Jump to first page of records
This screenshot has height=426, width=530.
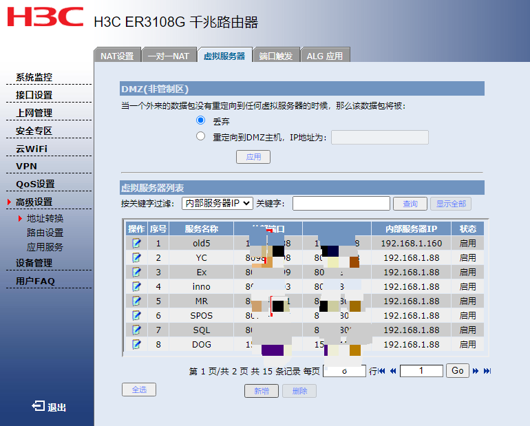coord(382,371)
